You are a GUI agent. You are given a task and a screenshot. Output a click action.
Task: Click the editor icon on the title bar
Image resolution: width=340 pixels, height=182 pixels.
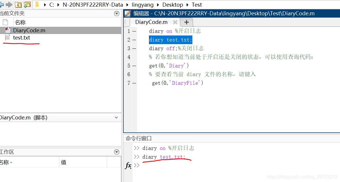coord(127,13)
